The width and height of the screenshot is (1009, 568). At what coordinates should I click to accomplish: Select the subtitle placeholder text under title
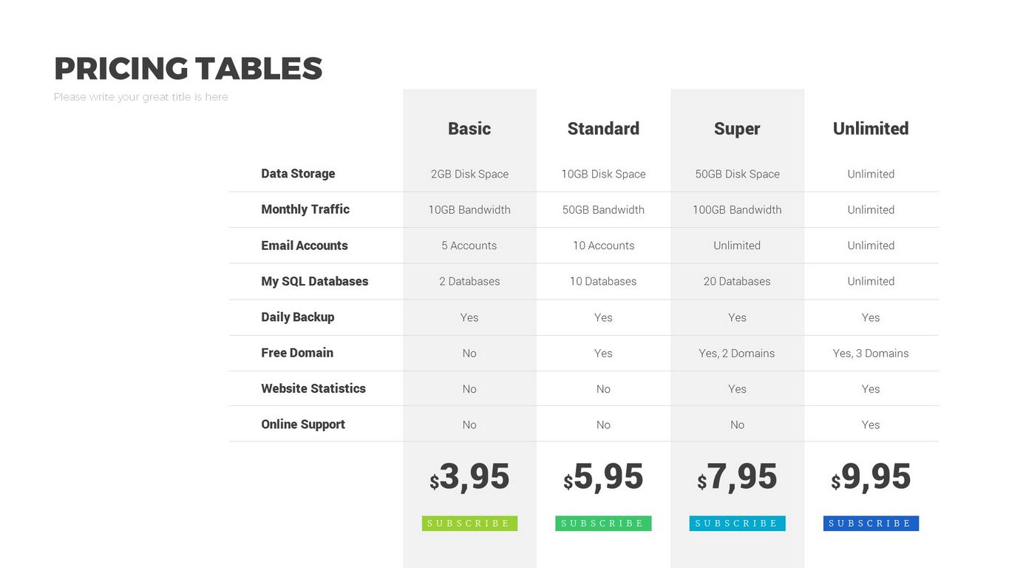pos(141,97)
